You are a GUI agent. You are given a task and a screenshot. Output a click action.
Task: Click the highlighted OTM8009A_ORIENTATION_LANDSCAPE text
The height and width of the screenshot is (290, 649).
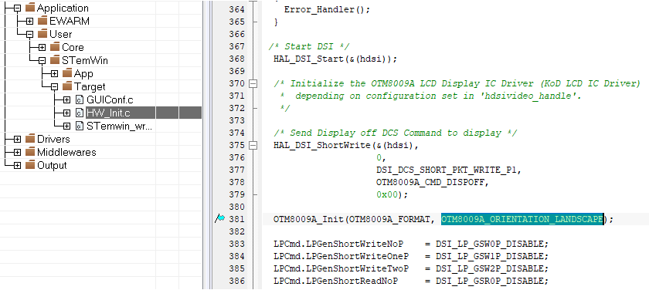522,219
